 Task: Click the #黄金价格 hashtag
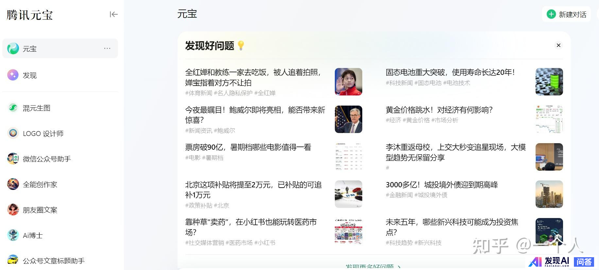pyautogui.click(x=416, y=120)
